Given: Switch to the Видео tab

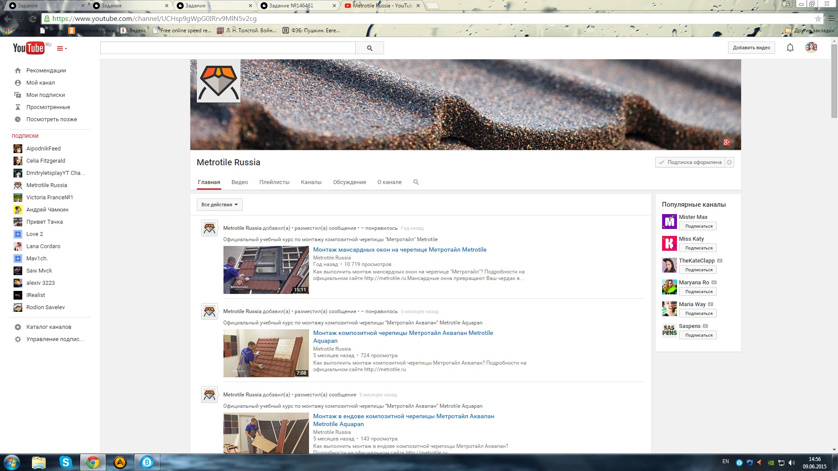Looking at the screenshot, I should 240,182.
